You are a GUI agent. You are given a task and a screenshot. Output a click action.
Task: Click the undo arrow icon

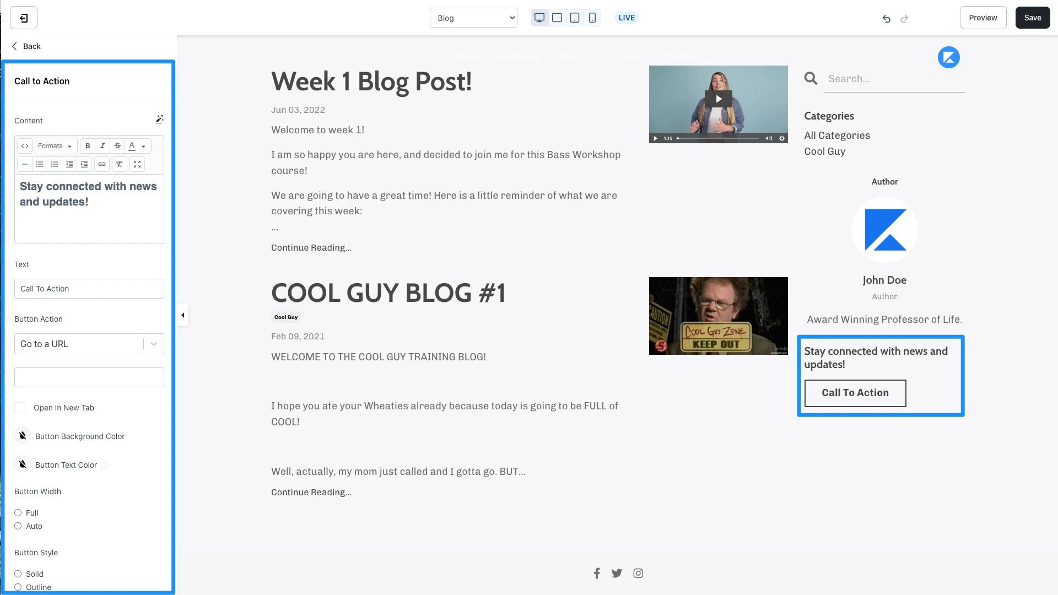pyautogui.click(x=886, y=19)
